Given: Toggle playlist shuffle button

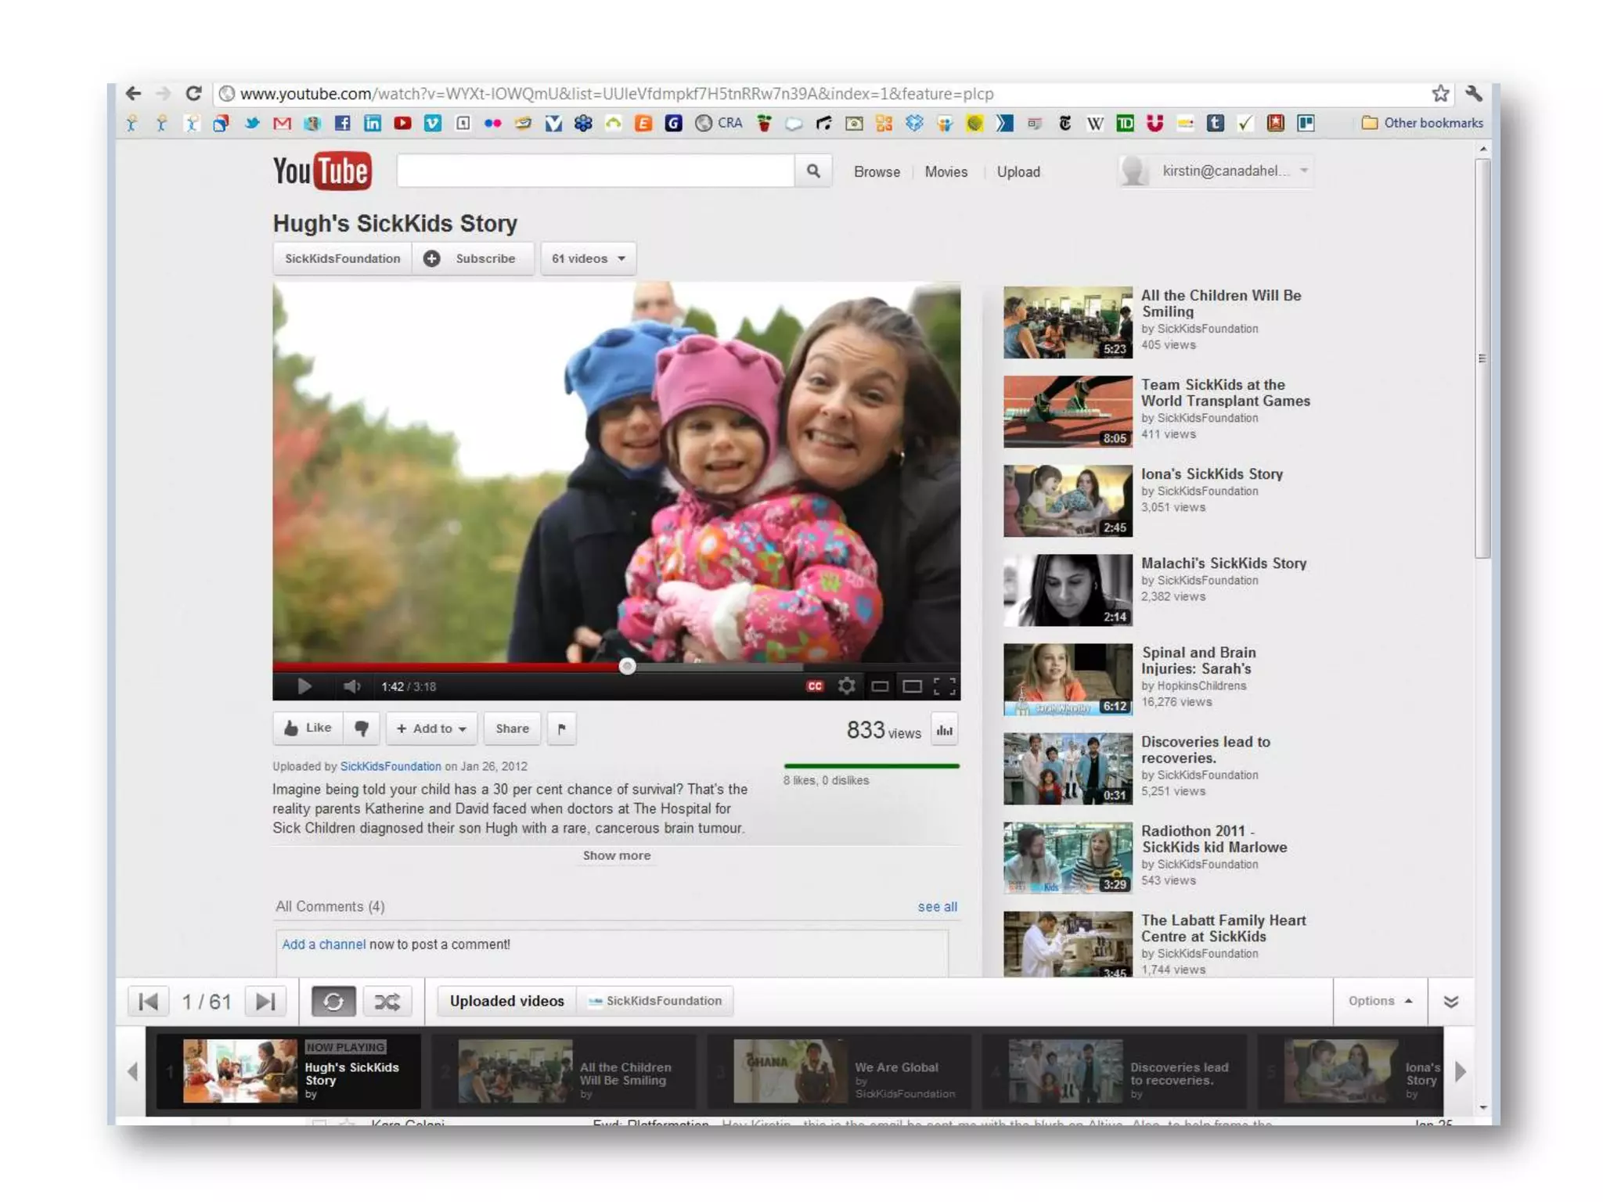Looking at the screenshot, I should (387, 1002).
